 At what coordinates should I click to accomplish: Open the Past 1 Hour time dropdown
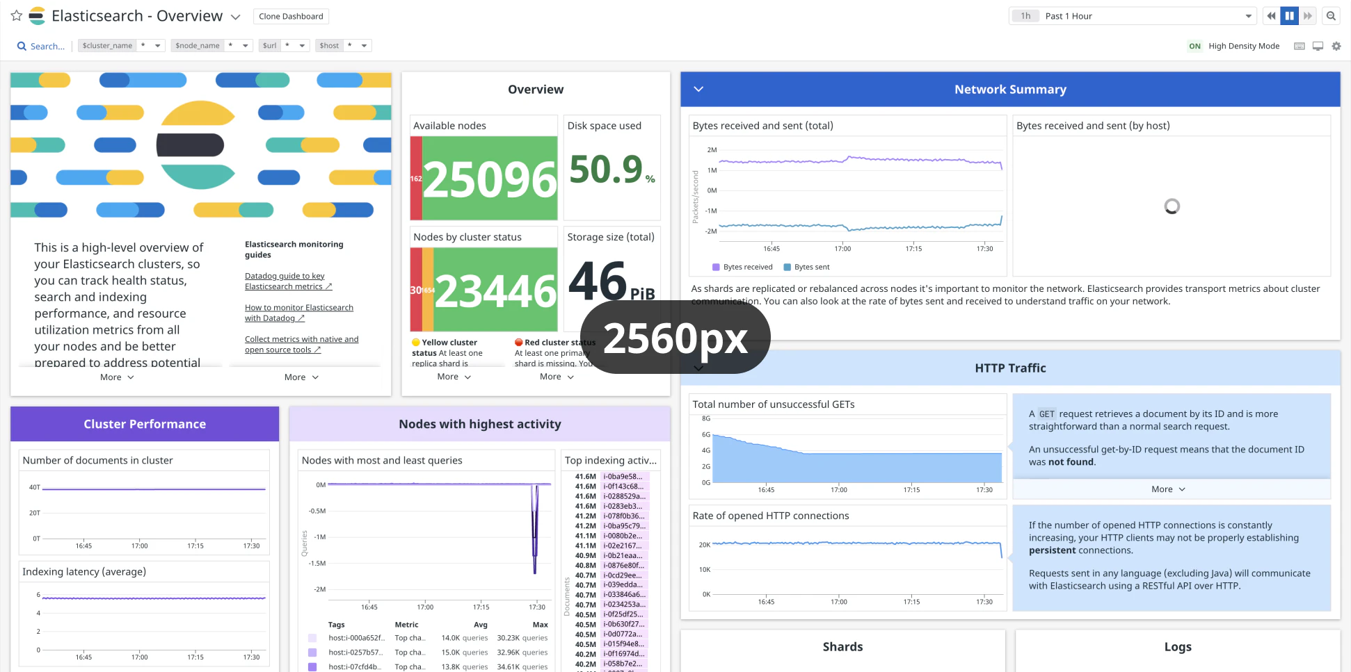[1248, 16]
